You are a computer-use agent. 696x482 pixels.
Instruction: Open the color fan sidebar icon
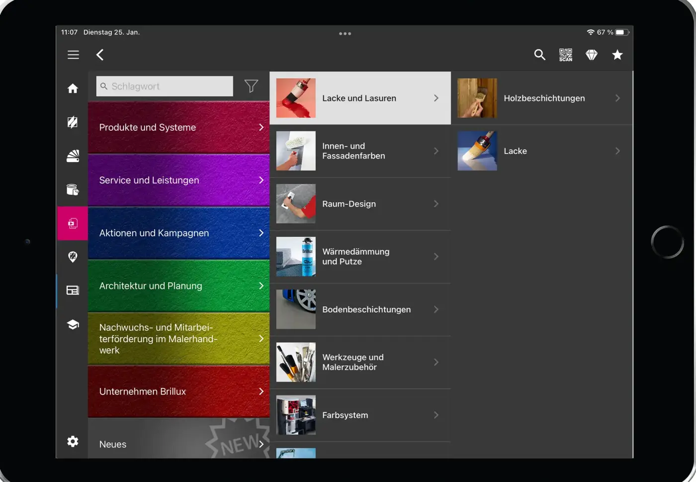73,156
